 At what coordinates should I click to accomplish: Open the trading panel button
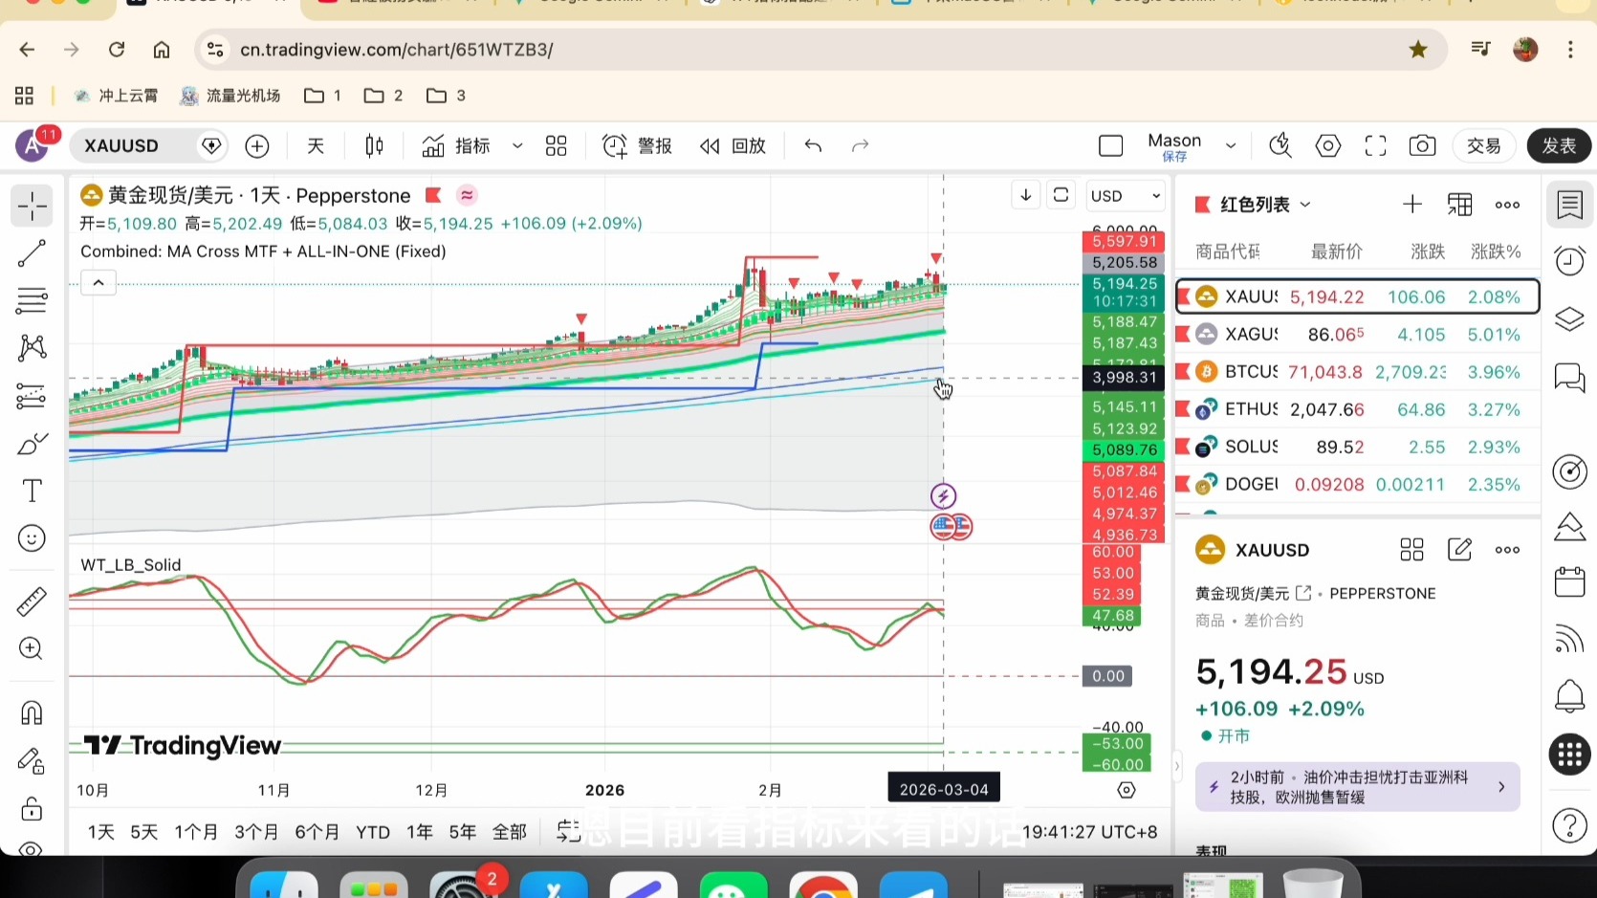tap(1483, 146)
